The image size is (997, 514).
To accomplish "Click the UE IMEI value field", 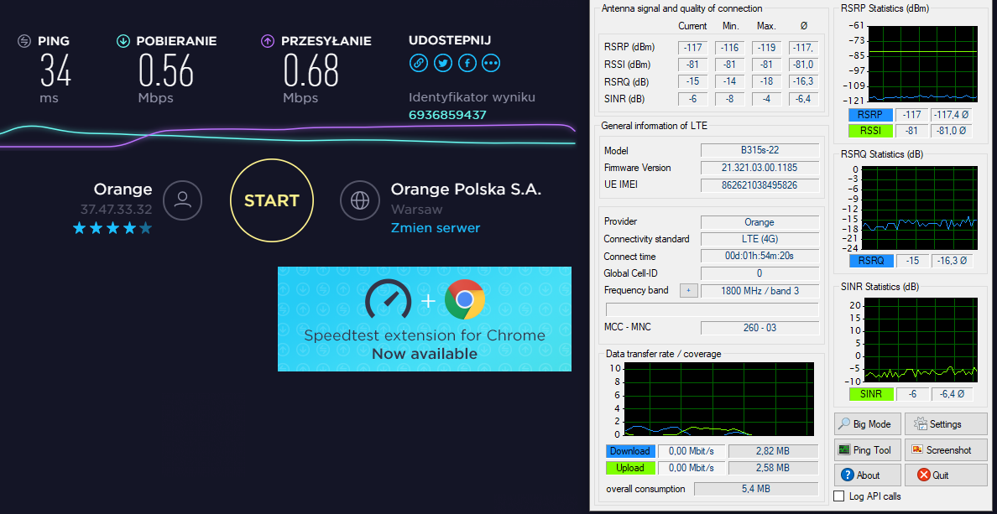I will click(x=759, y=184).
